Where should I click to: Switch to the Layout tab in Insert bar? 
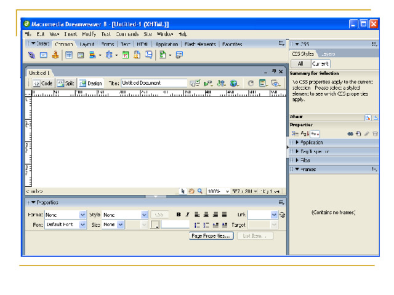pos(87,44)
